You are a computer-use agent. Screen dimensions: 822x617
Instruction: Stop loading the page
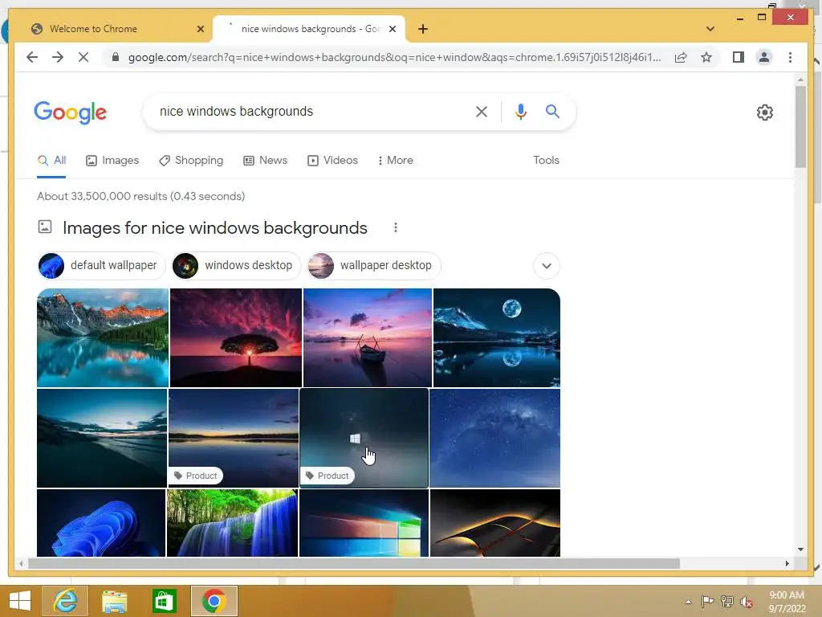coord(83,57)
